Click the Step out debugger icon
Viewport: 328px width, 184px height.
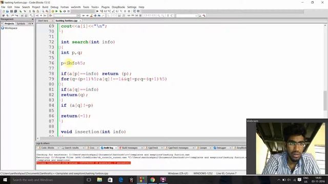pyautogui.click(x=113, y=11)
